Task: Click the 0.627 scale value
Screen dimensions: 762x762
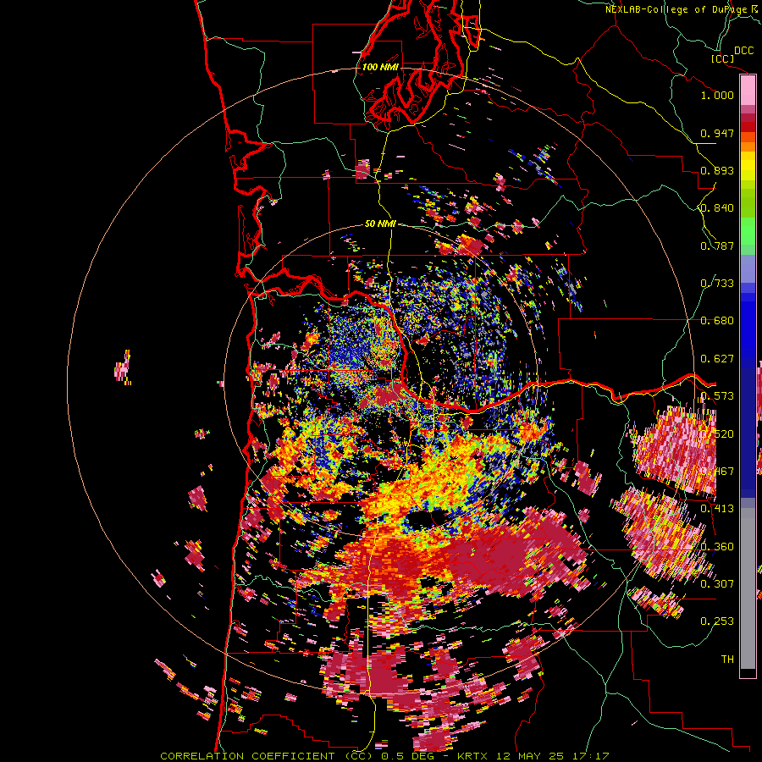Action: pyautogui.click(x=717, y=359)
